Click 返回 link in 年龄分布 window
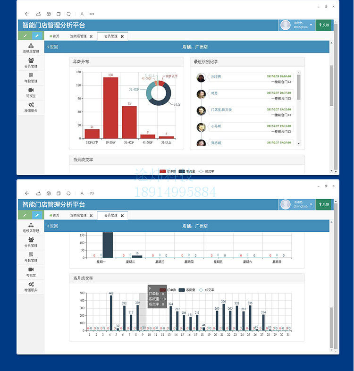 [52, 47]
